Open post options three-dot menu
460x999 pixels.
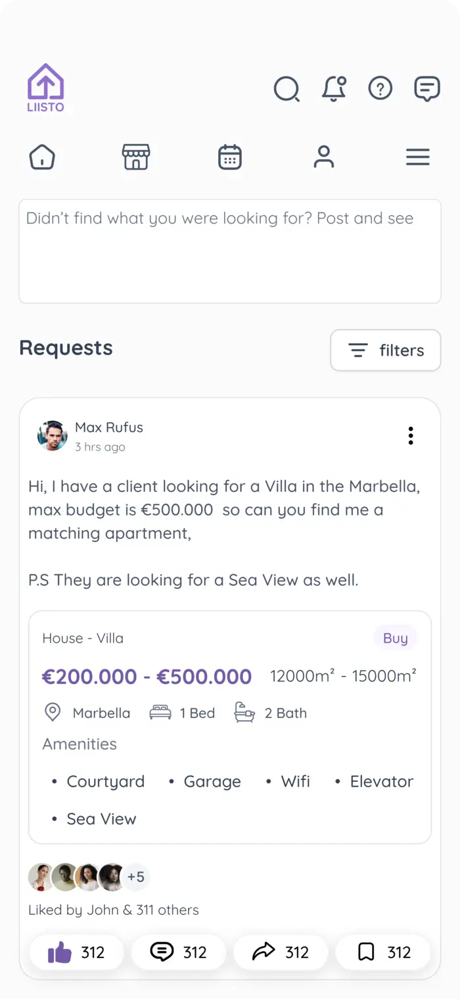pos(411,435)
